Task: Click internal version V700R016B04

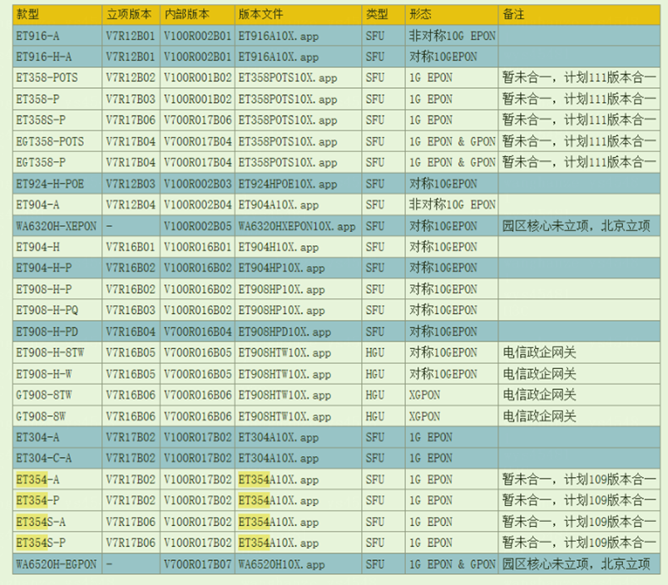Action: tap(198, 332)
